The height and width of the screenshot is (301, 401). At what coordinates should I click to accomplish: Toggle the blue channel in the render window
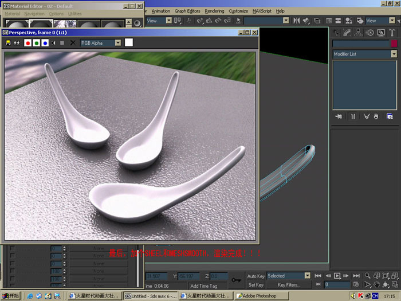45,43
